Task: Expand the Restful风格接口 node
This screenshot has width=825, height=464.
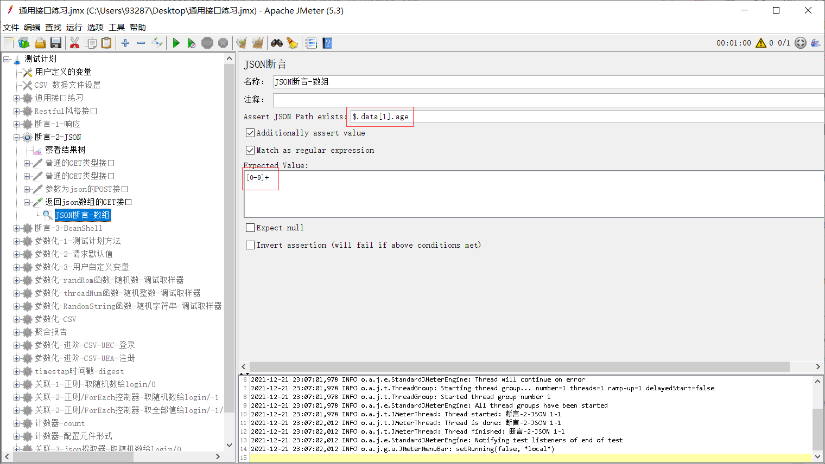Action: pyautogui.click(x=17, y=111)
